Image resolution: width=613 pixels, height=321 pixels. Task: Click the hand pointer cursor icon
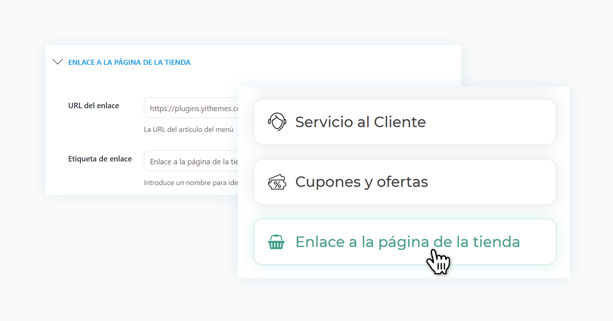pos(438,262)
